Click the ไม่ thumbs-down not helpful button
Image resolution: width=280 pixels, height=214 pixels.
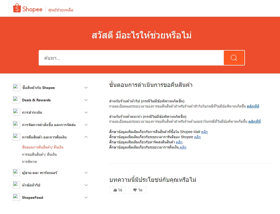click(x=137, y=190)
